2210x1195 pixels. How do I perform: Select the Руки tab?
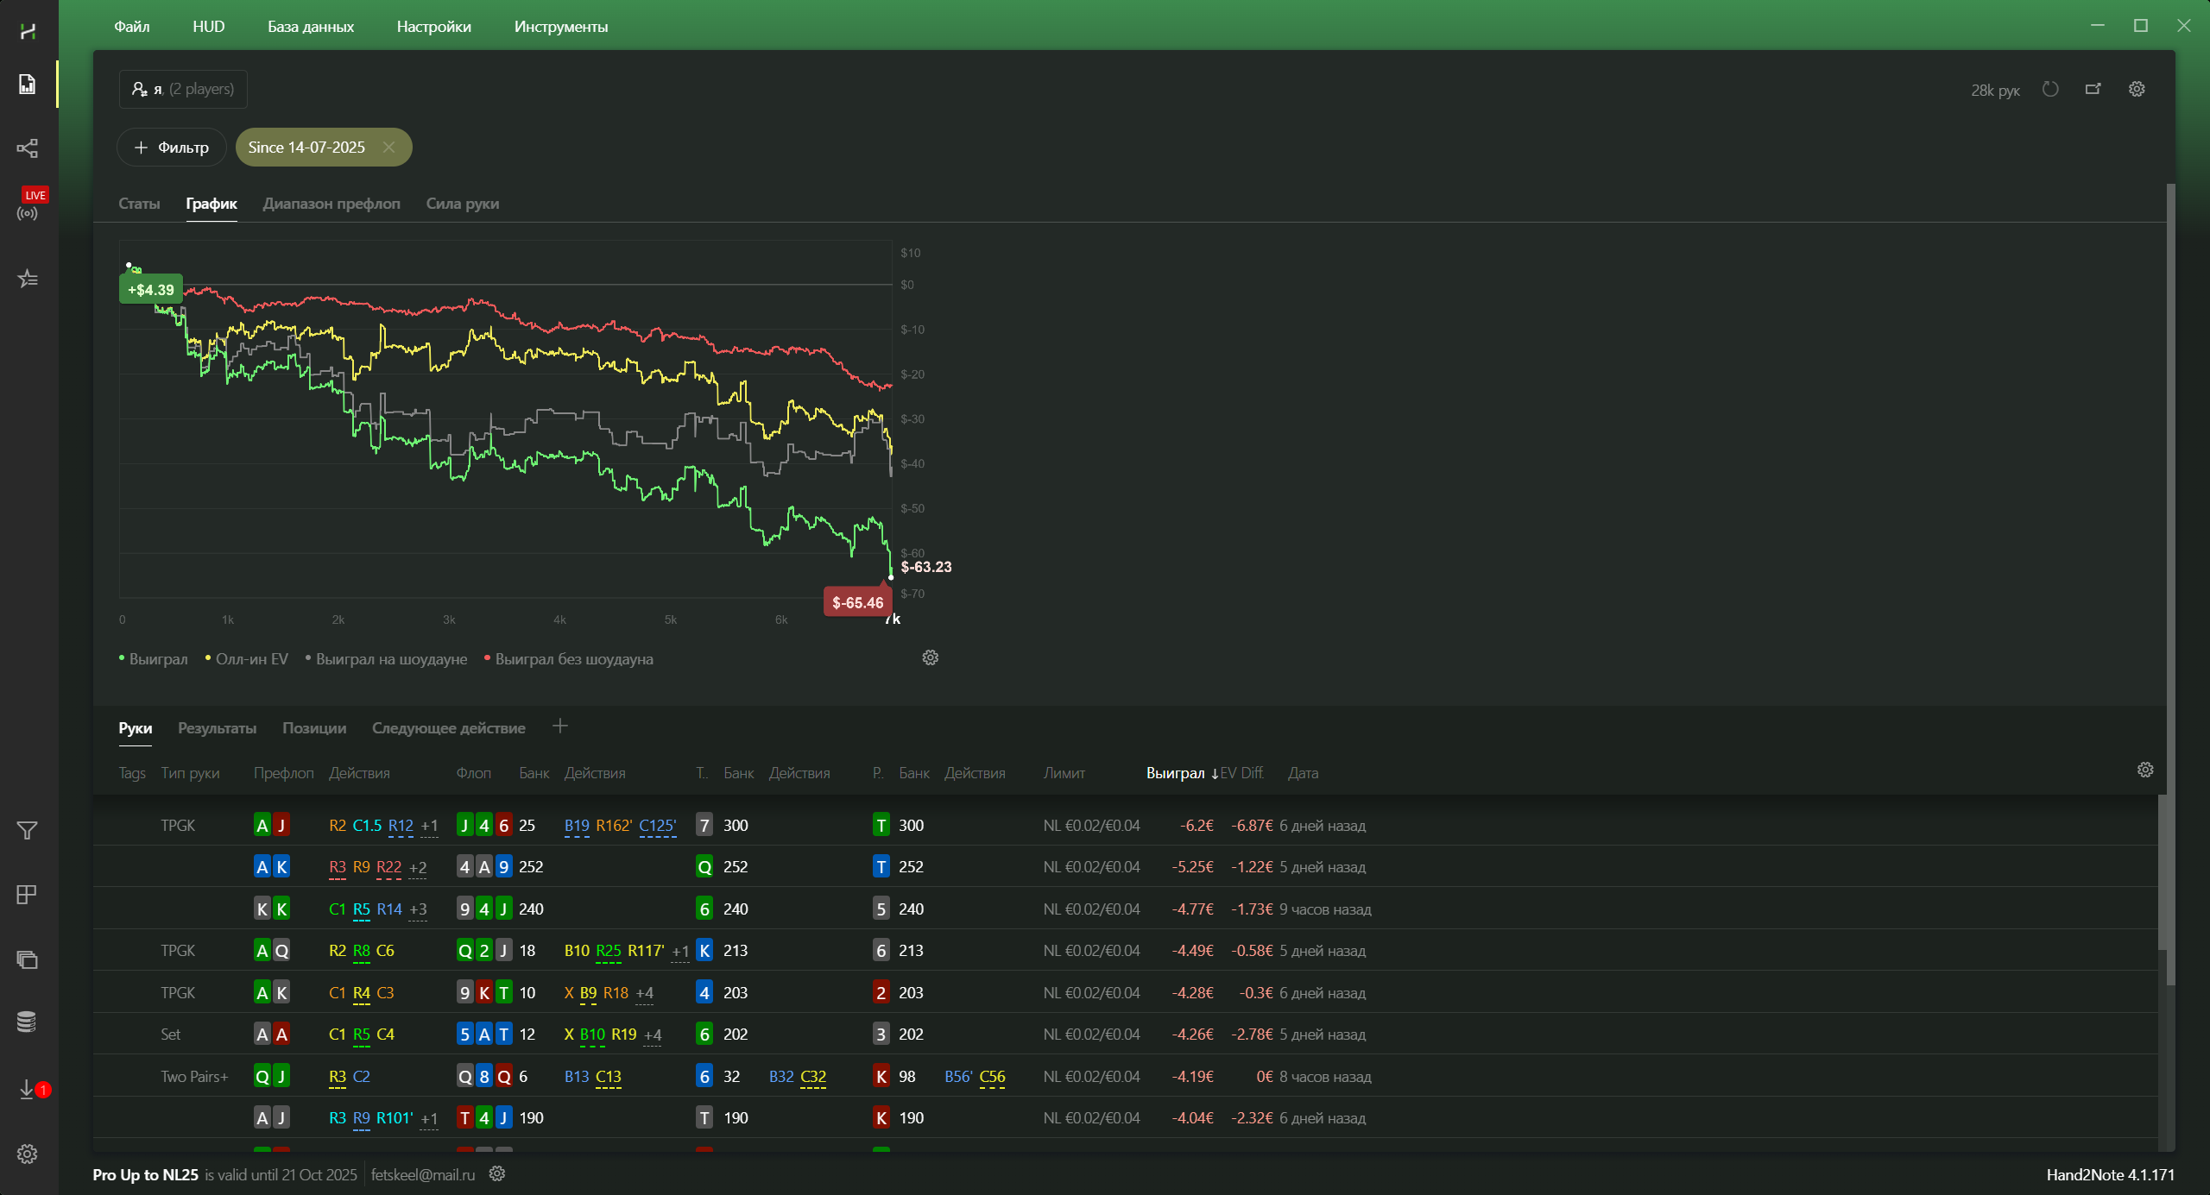click(136, 728)
